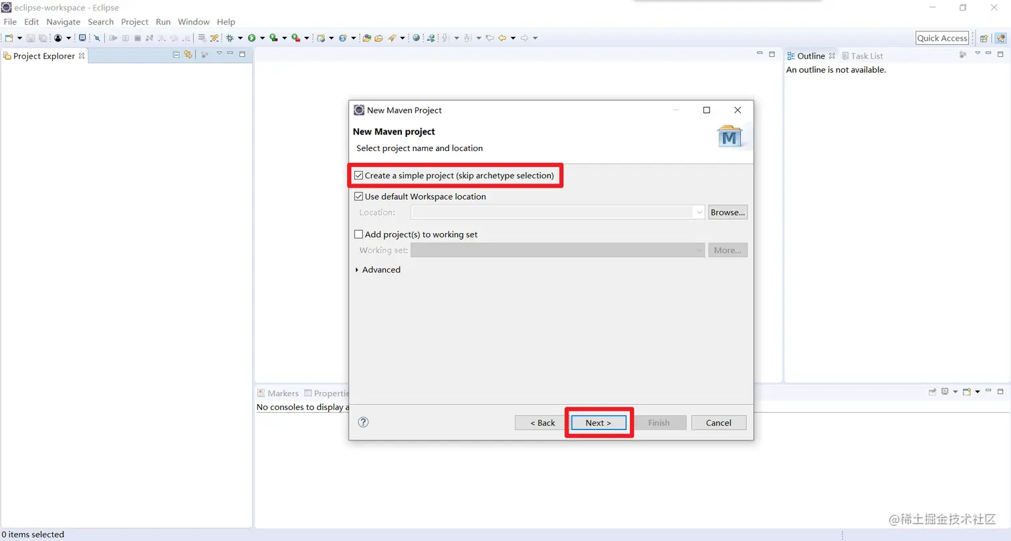Click the New wizard icon in toolbar

(x=9, y=38)
